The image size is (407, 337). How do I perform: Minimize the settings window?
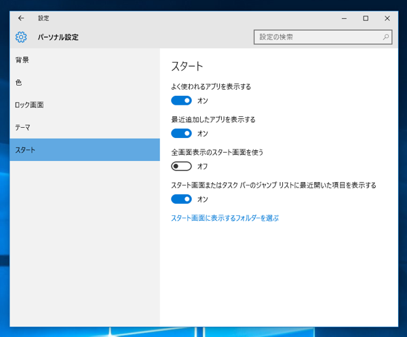click(344, 18)
